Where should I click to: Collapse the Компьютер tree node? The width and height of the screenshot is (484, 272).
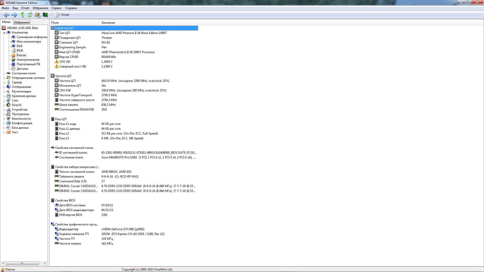click(4, 33)
